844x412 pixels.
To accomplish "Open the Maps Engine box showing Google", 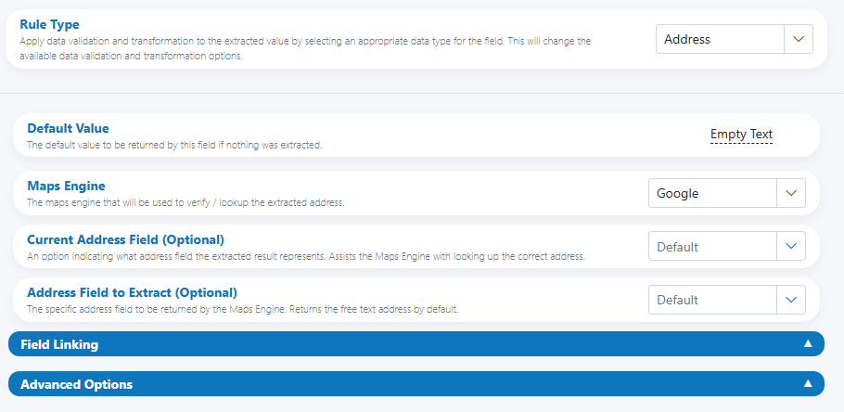I will pyautogui.click(x=726, y=193).
